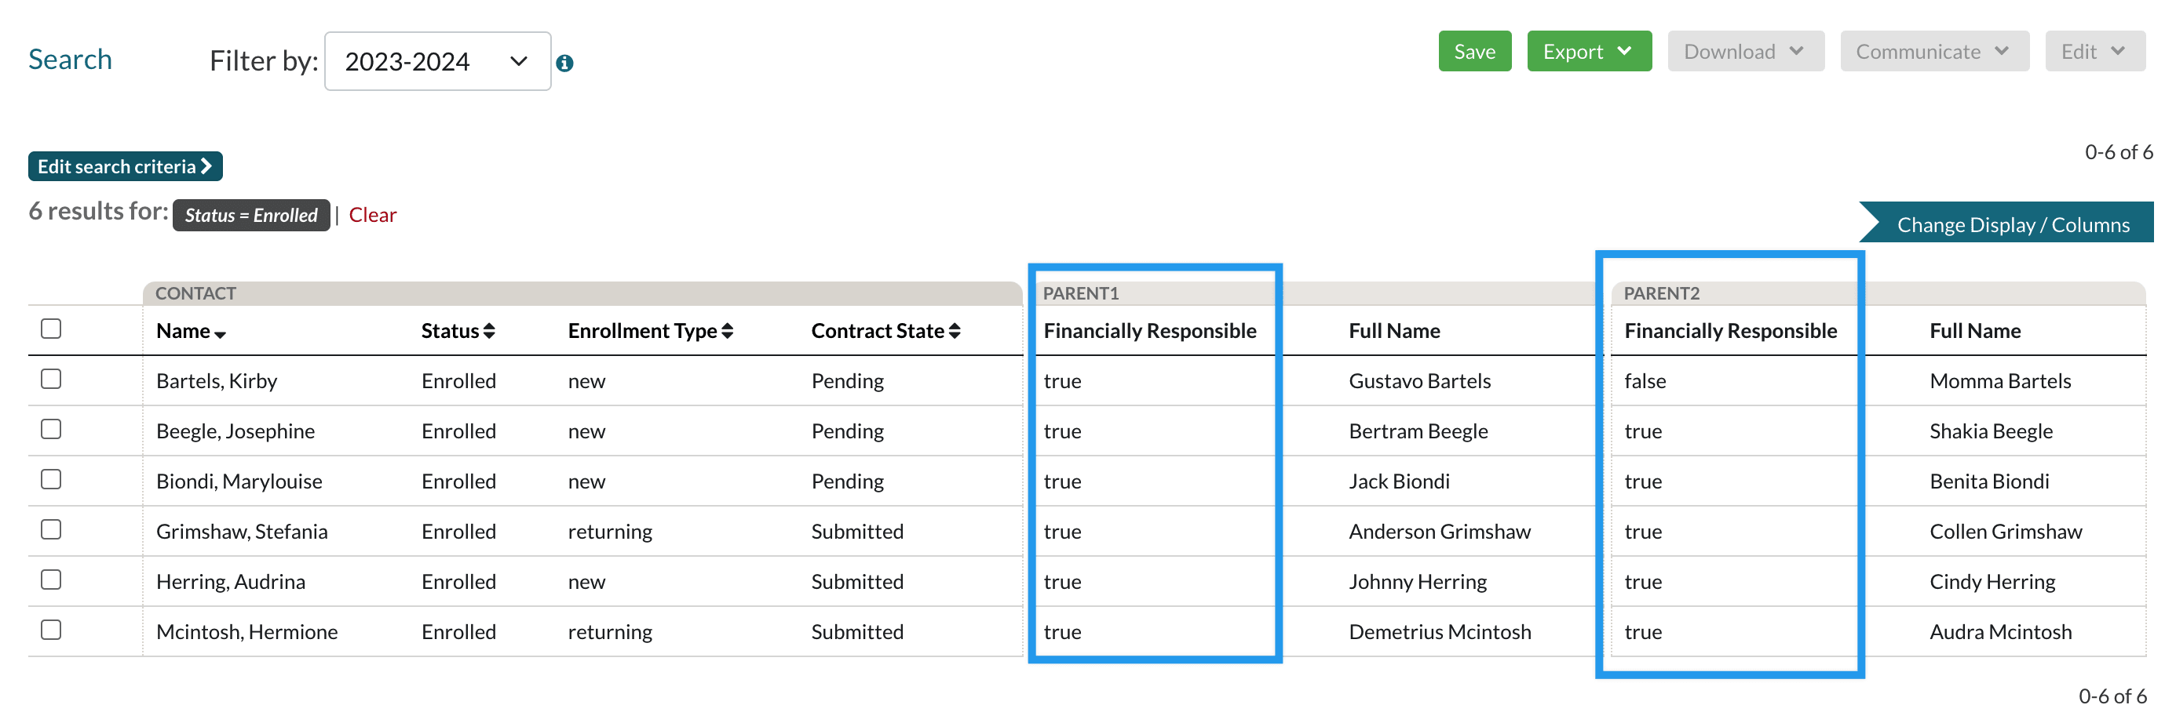Viewport: 2176px width, 723px height.
Task: Click the Name column sort arrow
Action: (x=221, y=334)
